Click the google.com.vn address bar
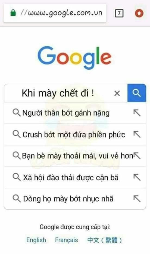150x254 pixels. coord(55,13)
